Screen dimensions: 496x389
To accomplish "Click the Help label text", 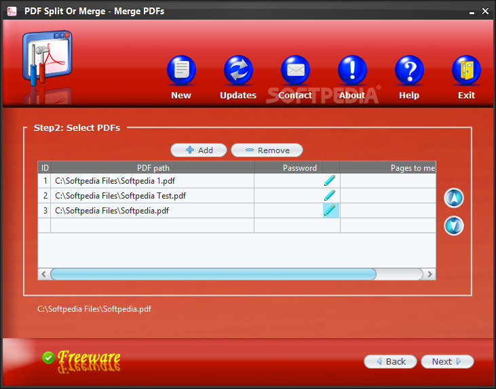I will [x=409, y=95].
